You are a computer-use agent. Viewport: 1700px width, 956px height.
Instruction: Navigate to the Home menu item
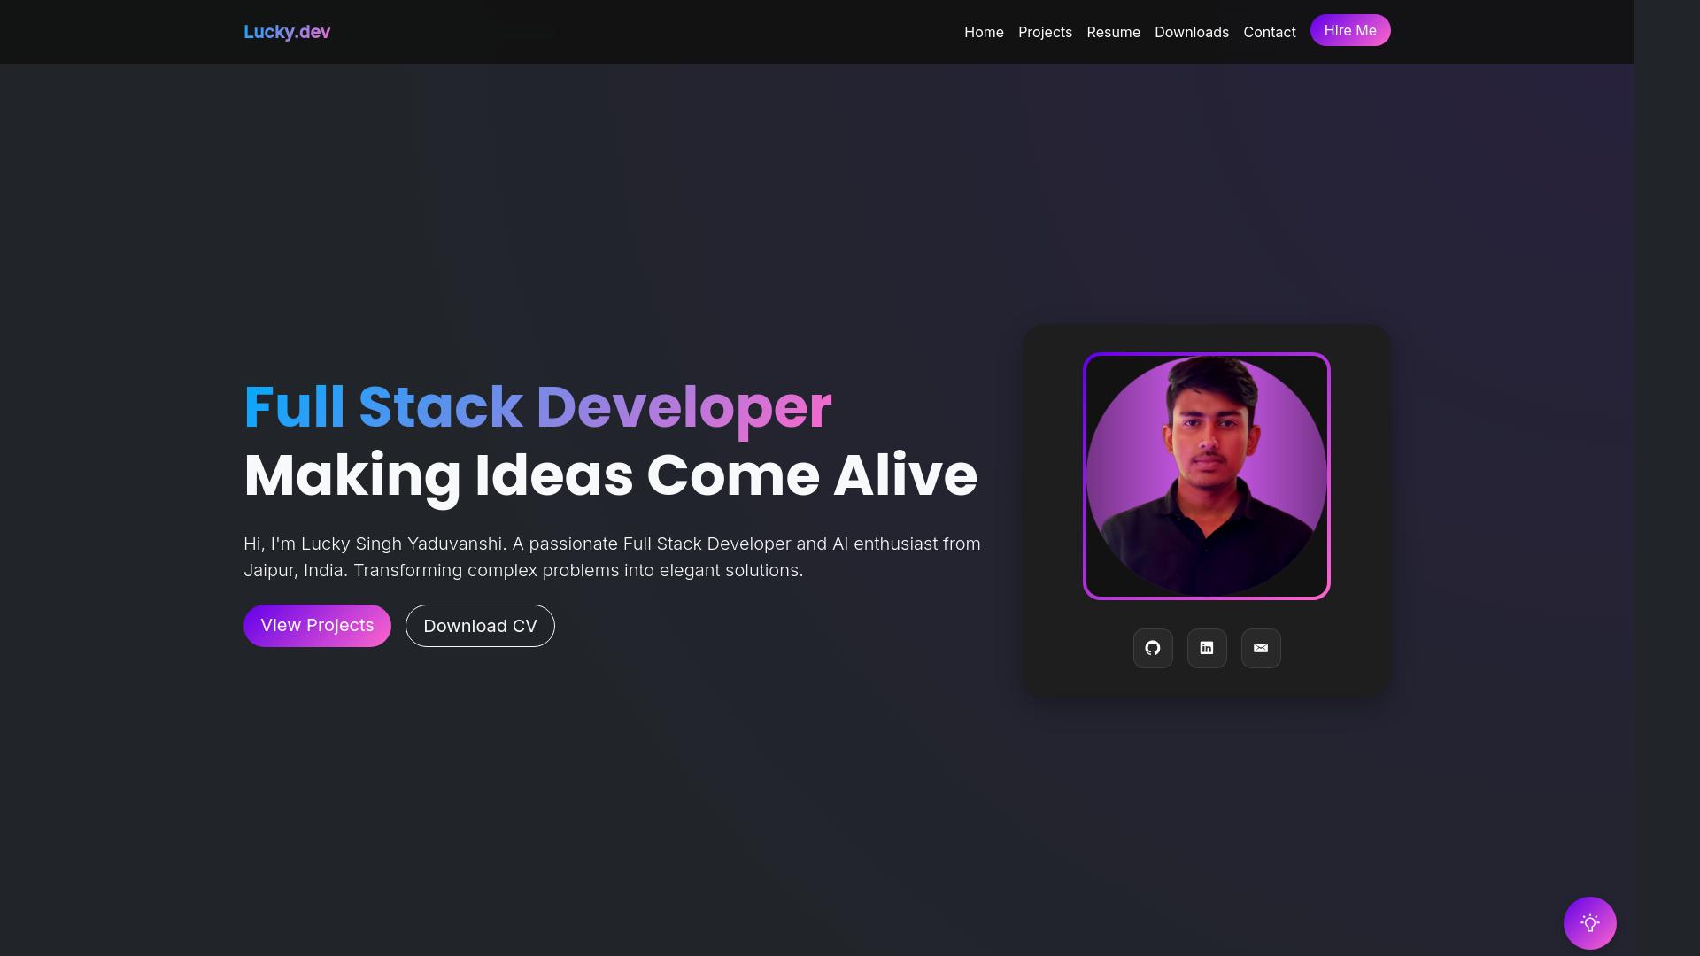(x=984, y=32)
